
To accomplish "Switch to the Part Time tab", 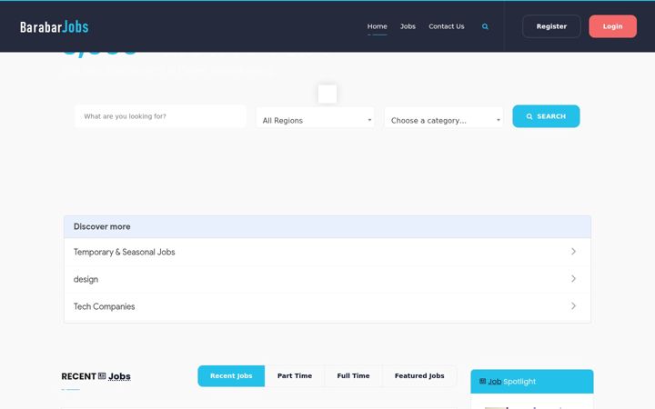I will pyautogui.click(x=295, y=376).
